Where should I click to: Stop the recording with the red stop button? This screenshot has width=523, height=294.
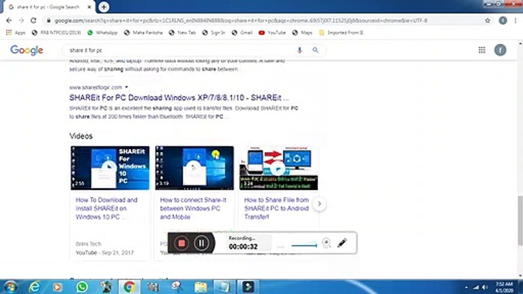click(x=182, y=243)
